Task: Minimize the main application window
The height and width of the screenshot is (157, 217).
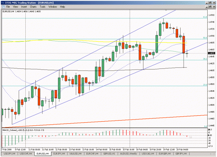Action: [207, 3]
